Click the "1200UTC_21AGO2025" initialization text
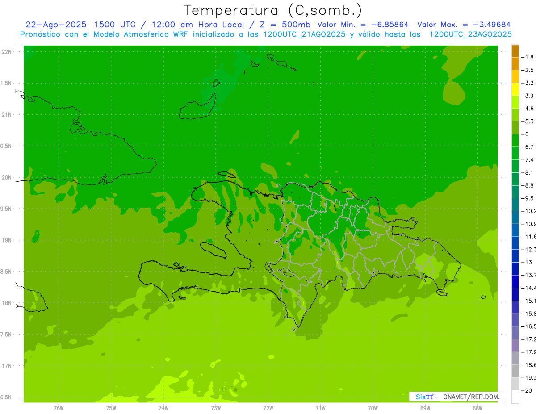Image resolution: width=536 pixels, height=414 pixels. coord(304,34)
